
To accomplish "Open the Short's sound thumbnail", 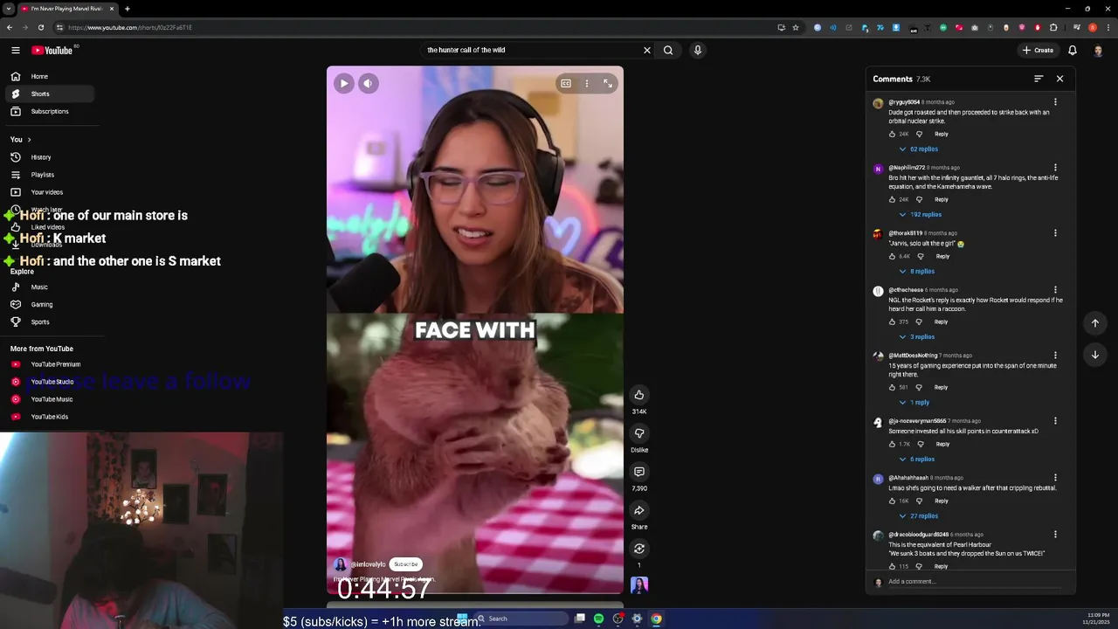I will [639, 585].
